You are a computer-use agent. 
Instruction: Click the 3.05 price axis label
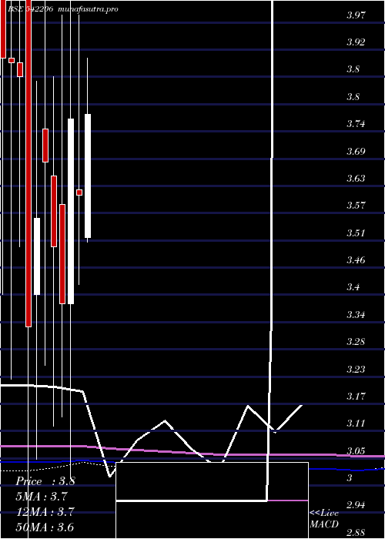pyautogui.click(x=356, y=450)
